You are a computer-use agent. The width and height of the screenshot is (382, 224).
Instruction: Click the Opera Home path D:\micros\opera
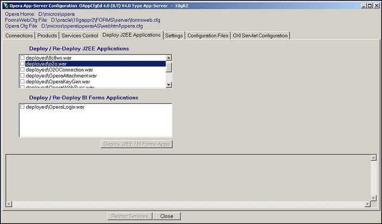tap(56, 14)
